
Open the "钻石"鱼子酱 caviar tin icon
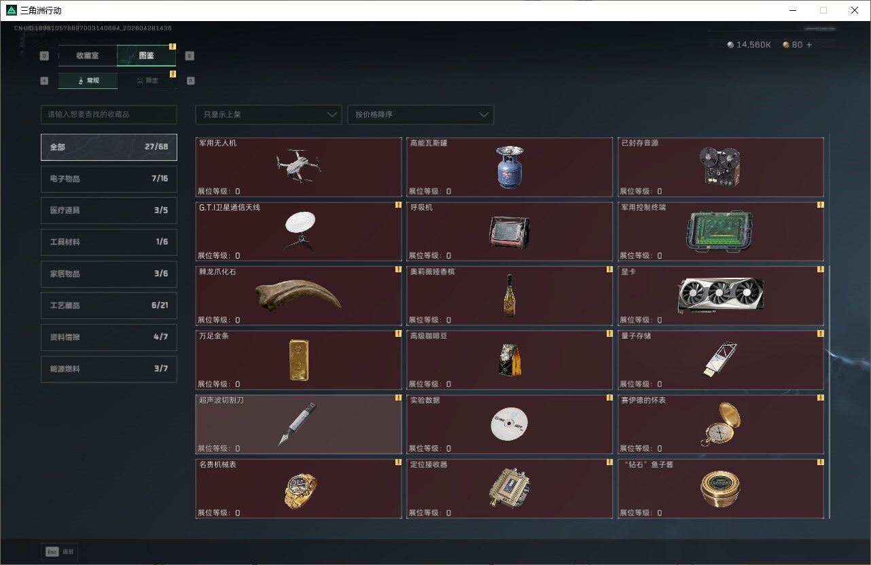coord(720,489)
